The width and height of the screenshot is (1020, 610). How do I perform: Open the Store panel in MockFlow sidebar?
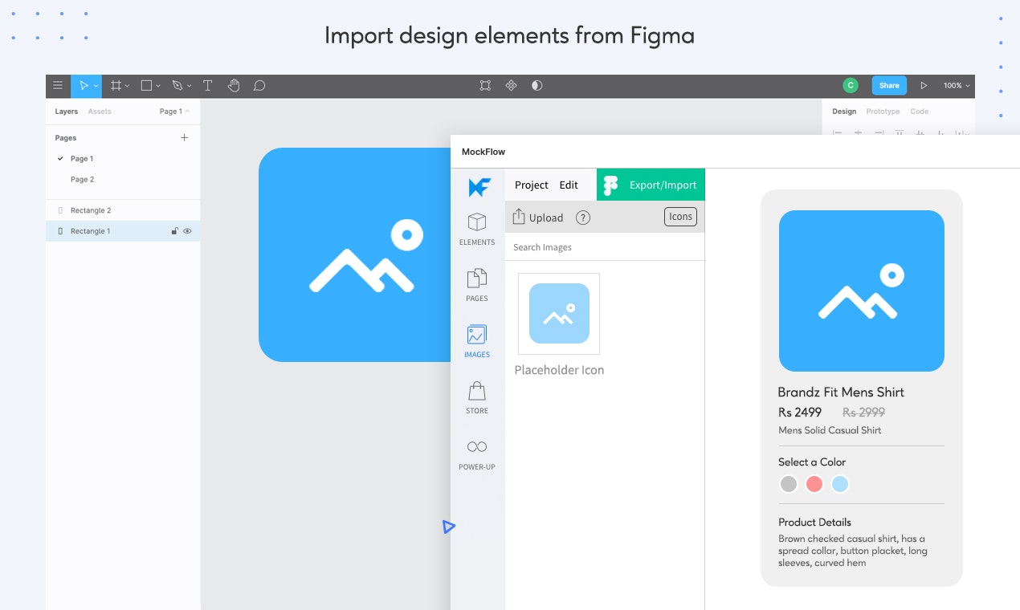point(477,396)
